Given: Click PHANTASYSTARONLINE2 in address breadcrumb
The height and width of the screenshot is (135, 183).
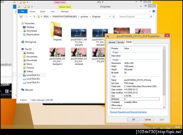Looking at the screenshot, I should pyautogui.click(x=65, y=16).
